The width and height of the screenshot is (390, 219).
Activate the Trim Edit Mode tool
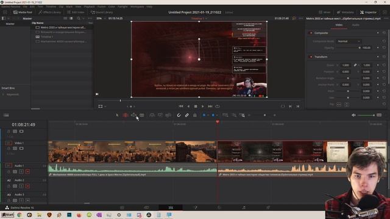[x=126, y=115]
